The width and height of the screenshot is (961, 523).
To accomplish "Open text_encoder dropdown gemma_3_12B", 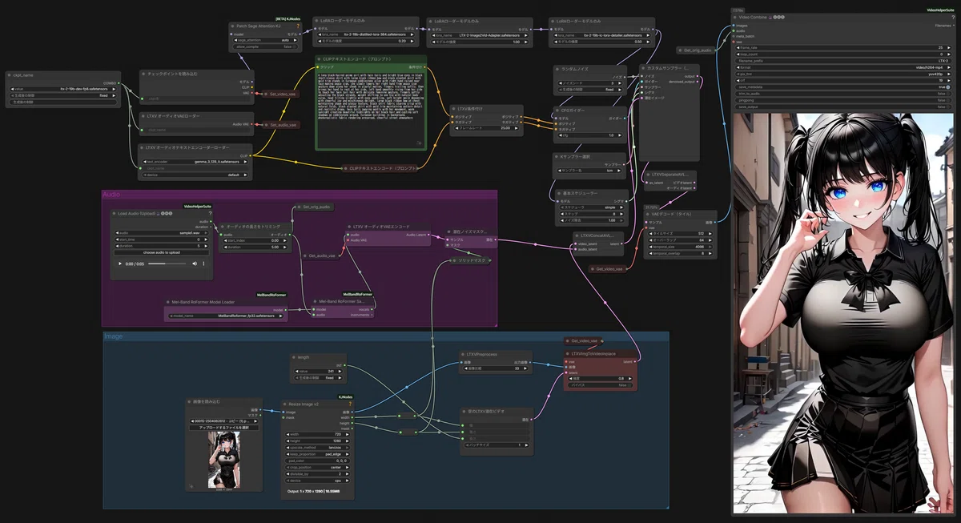I will point(195,161).
